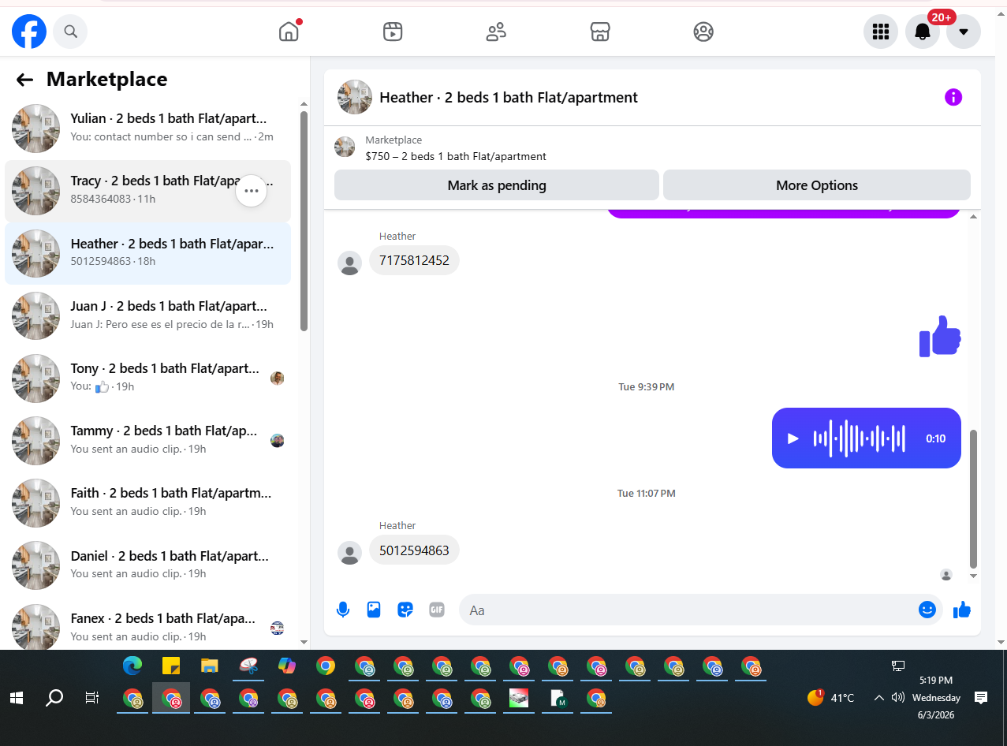Click the chat messages scrollbar thumb
Screen dimensions: 1007x746
[973, 499]
